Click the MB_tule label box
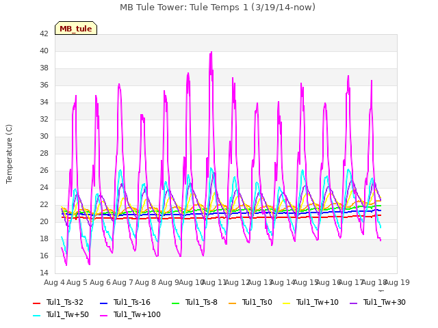Image resolution: width=438 pixels, height=328 pixels. (76, 28)
